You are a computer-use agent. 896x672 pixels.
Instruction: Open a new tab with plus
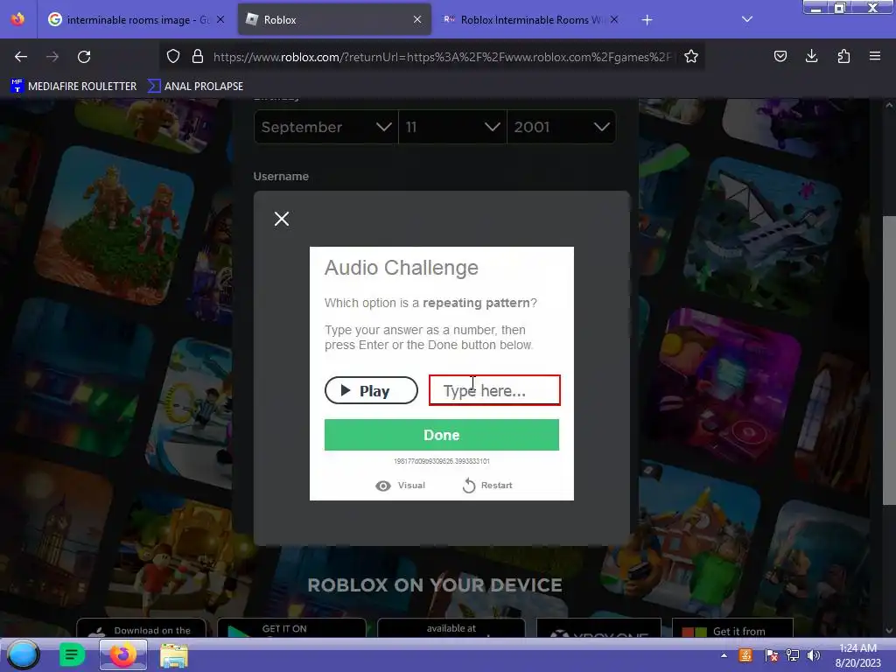point(647,20)
